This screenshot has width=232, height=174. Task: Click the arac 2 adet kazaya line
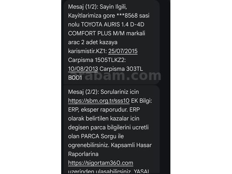click(93, 42)
